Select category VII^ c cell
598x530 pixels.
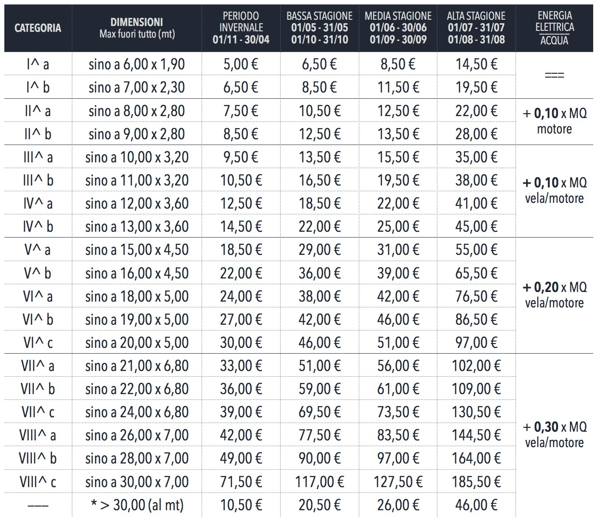38,412
